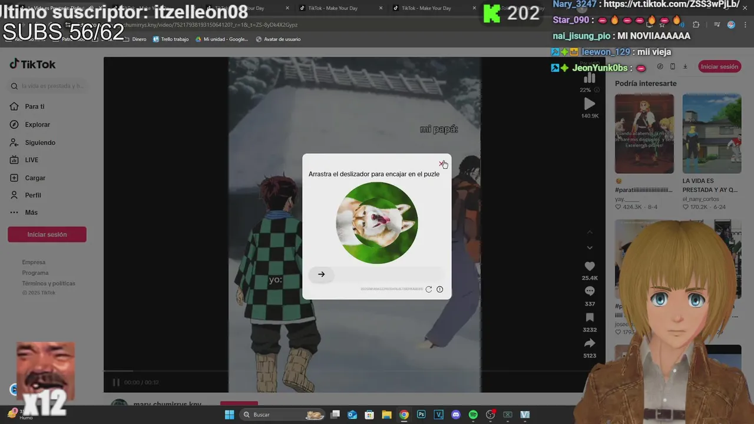The image size is (754, 424).
Task: Click the 140.9K play count icon
Action: (x=590, y=104)
